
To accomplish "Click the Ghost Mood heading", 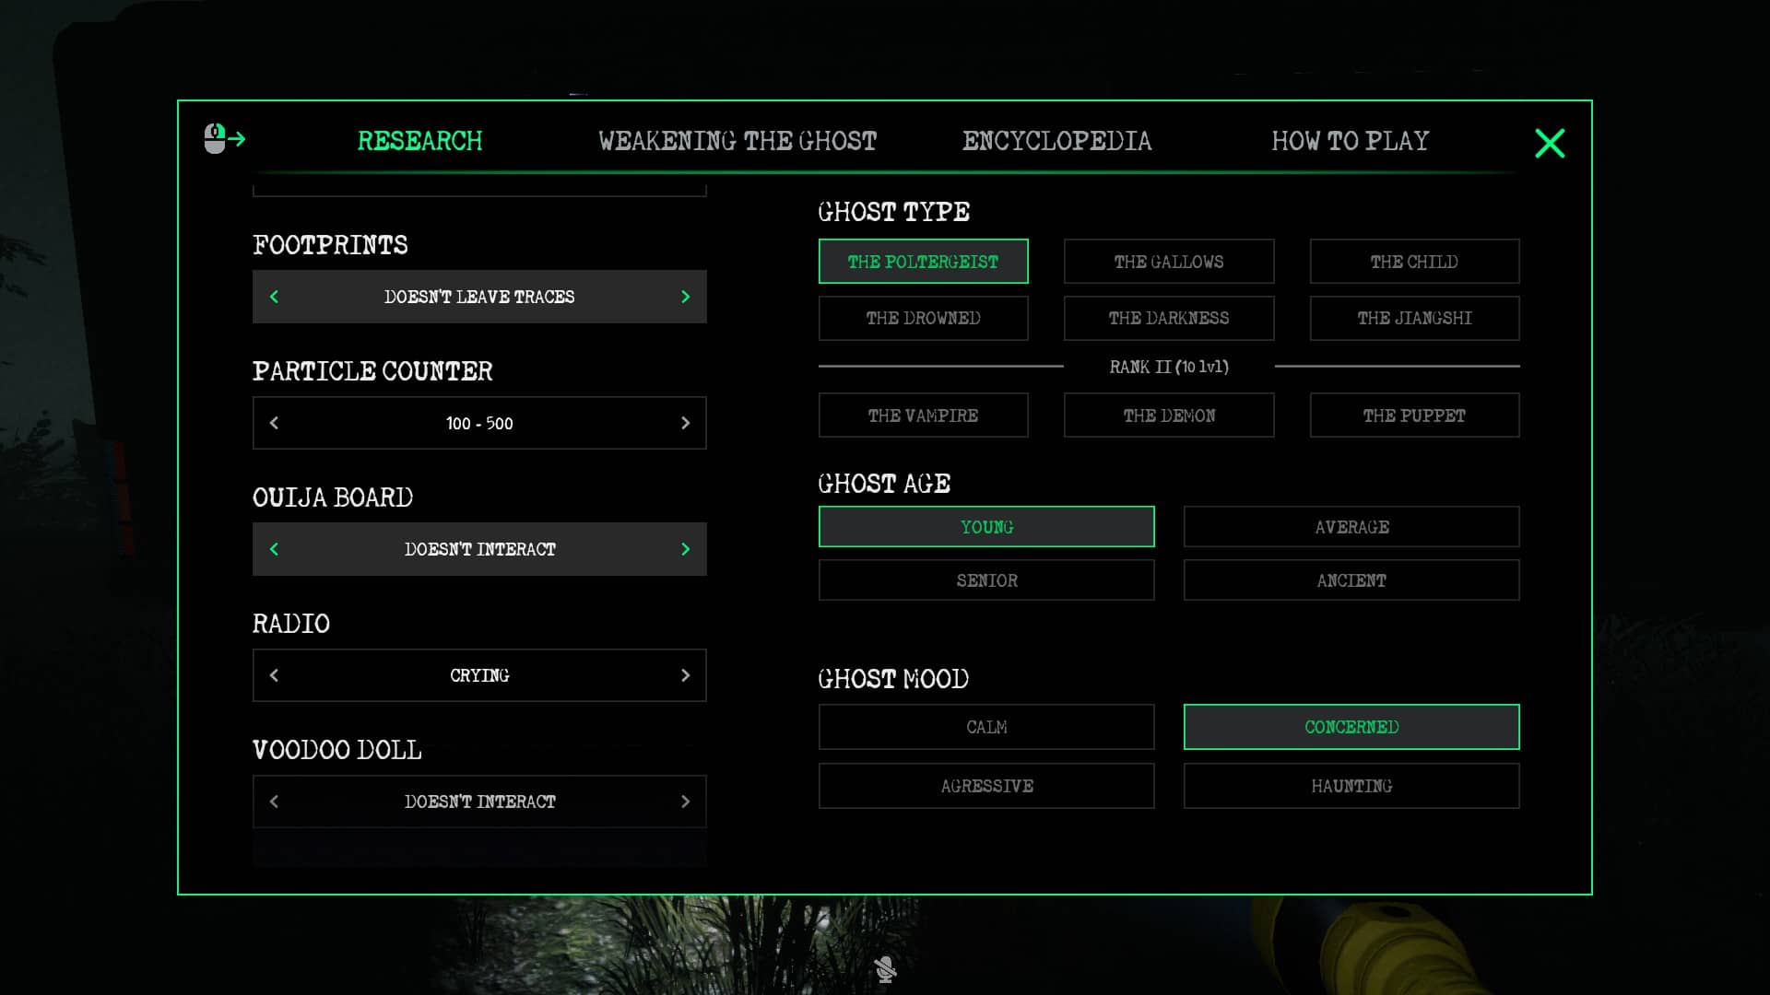I will (x=893, y=679).
